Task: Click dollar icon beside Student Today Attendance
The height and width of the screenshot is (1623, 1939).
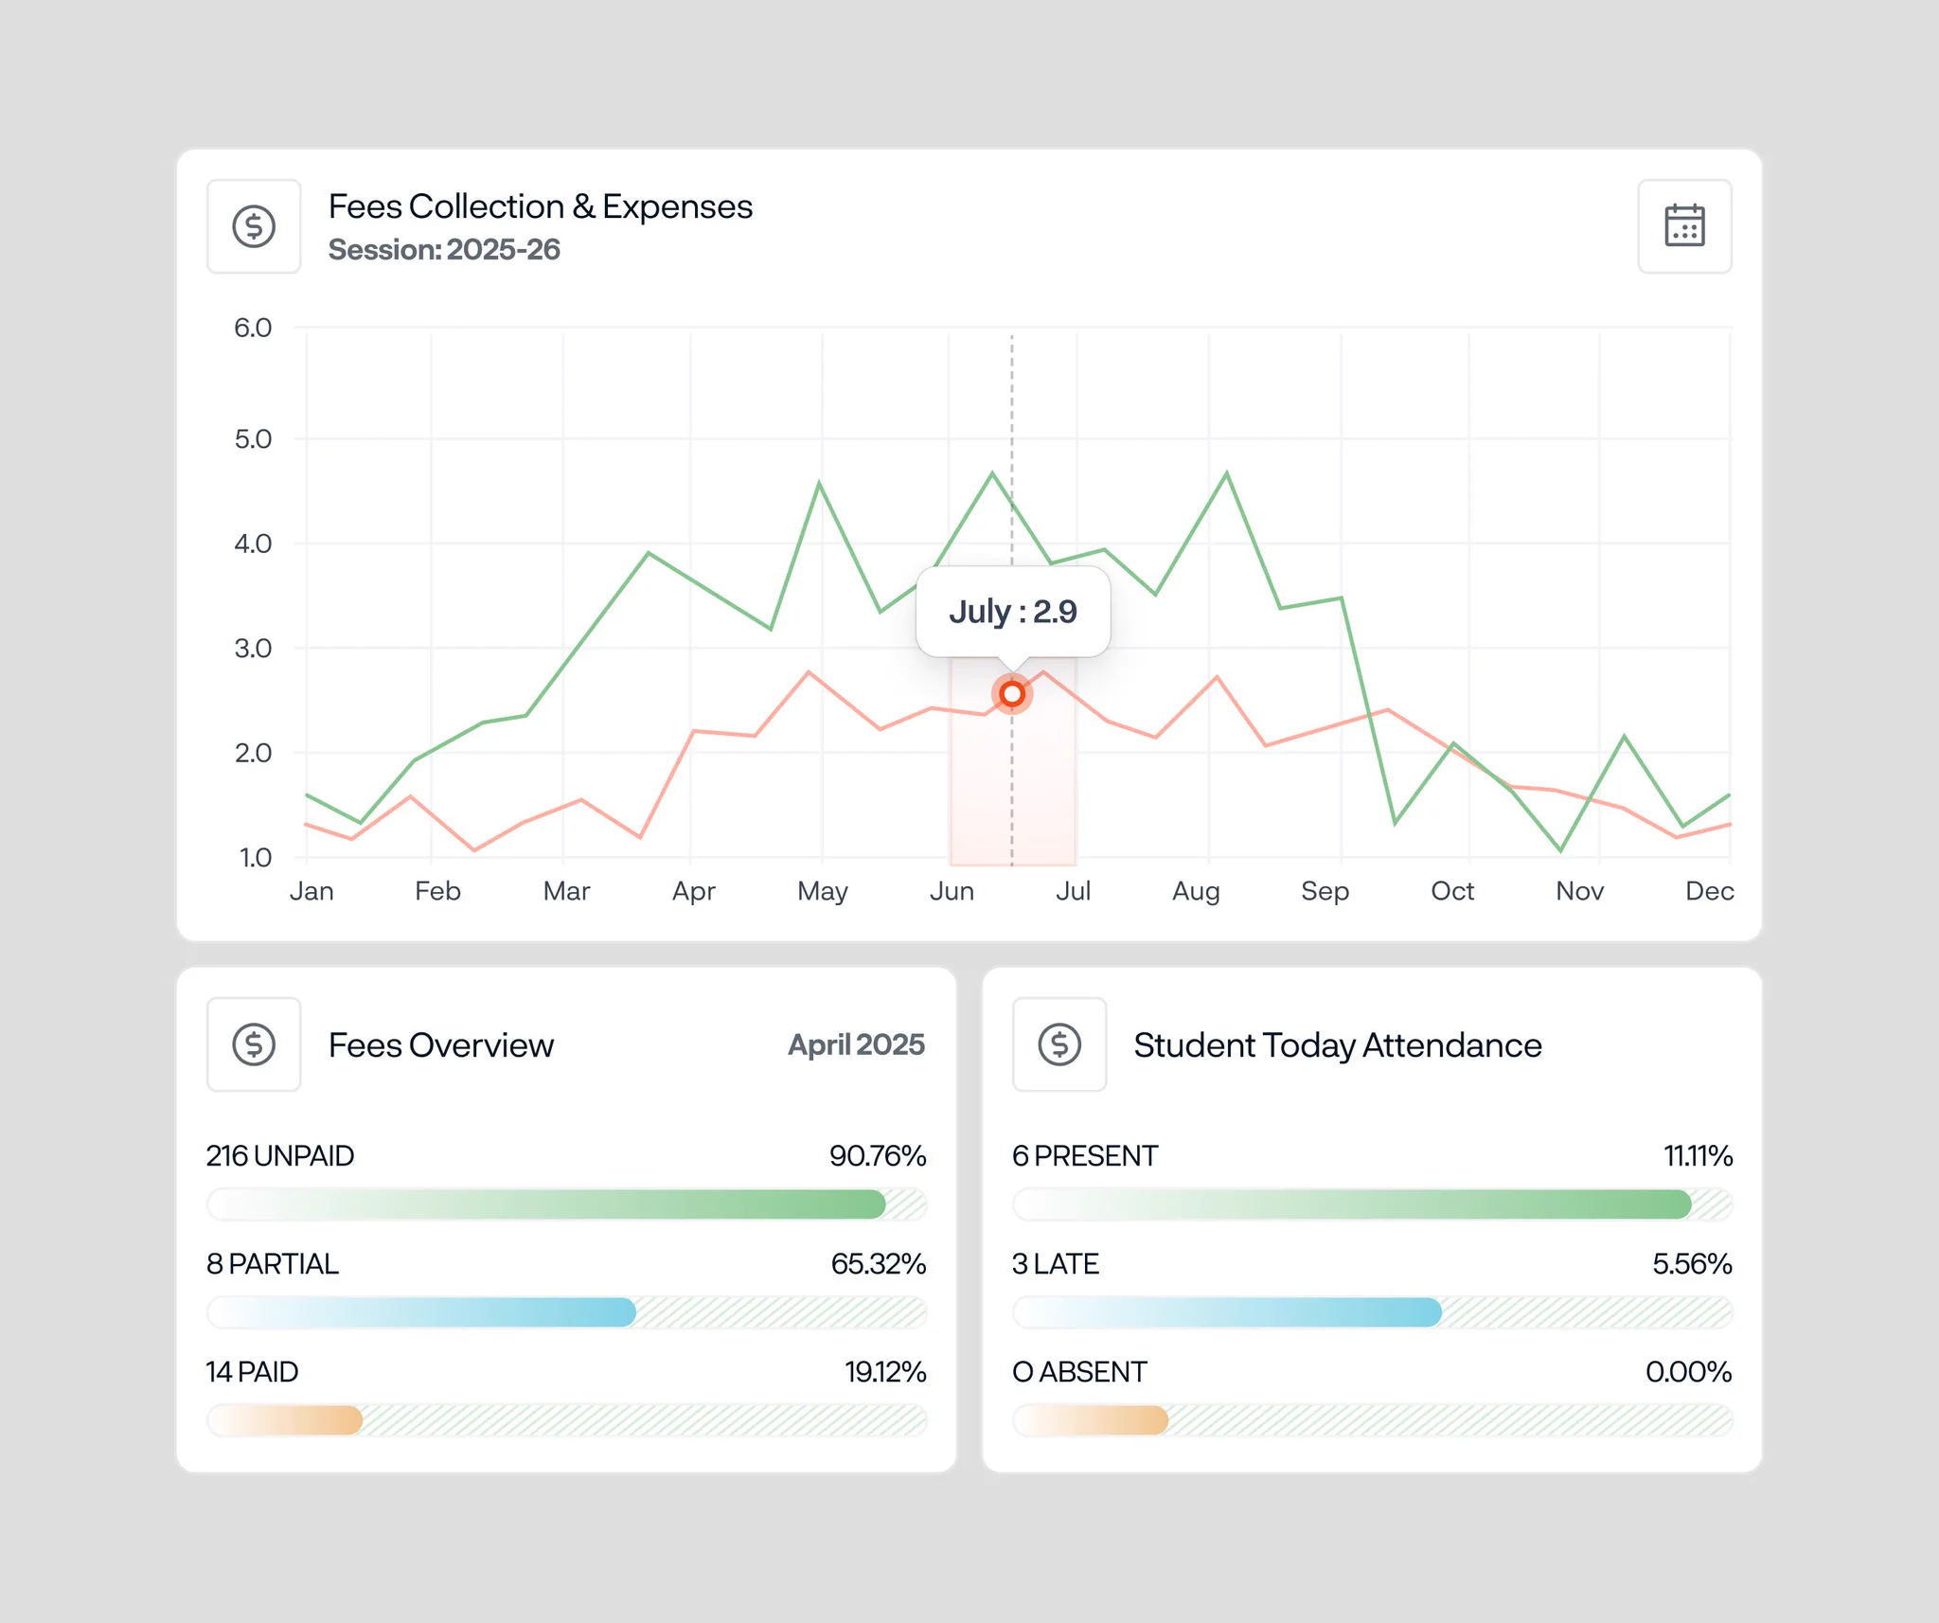Action: pos(1059,1044)
